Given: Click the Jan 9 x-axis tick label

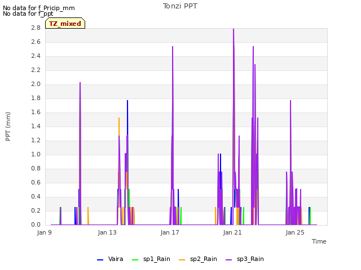Looking at the screenshot, I should click(45, 232).
